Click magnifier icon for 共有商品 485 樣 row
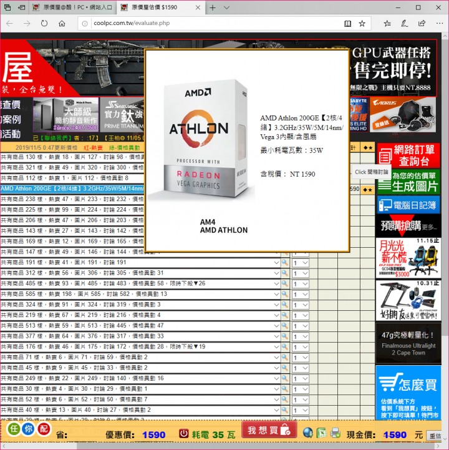Viewport: 449px width, 450px height. click(x=285, y=283)
